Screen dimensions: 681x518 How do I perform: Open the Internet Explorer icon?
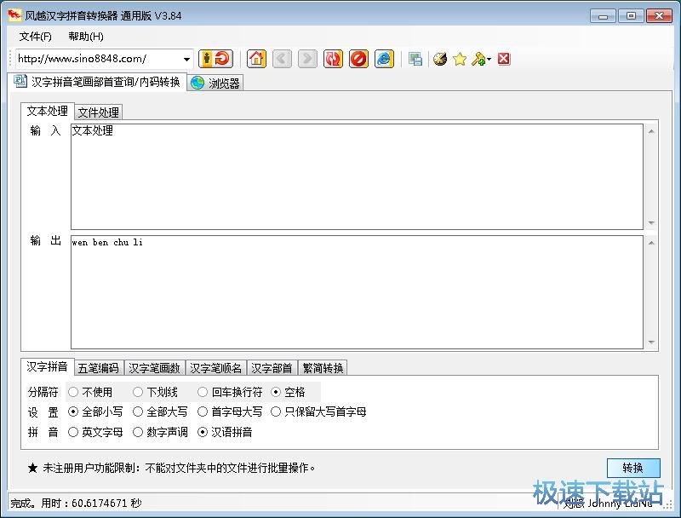[x=385, y=59]
